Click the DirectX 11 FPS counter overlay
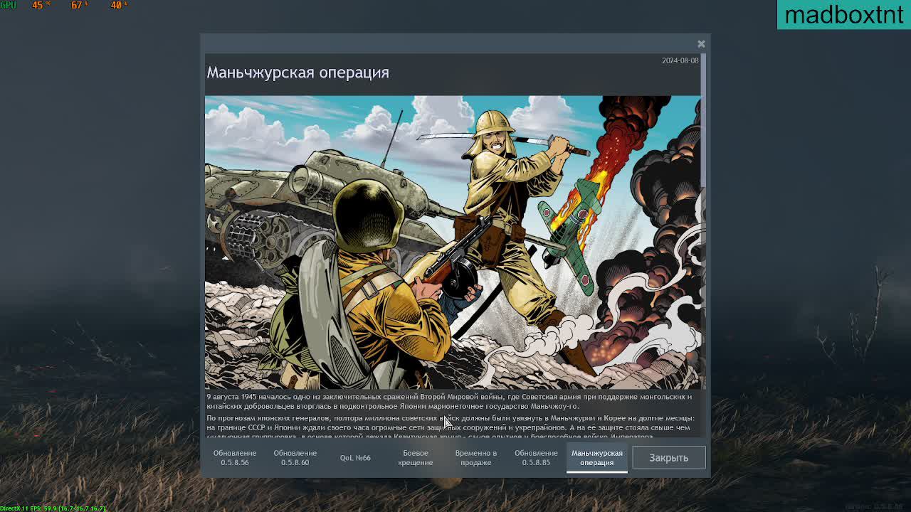This screenshot has width=911, height=512. 53,508
